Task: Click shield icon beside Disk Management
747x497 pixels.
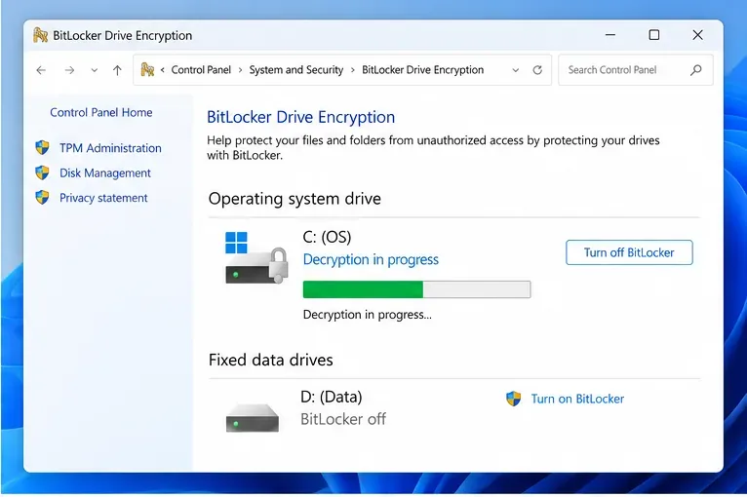Action: click(42, 172)
